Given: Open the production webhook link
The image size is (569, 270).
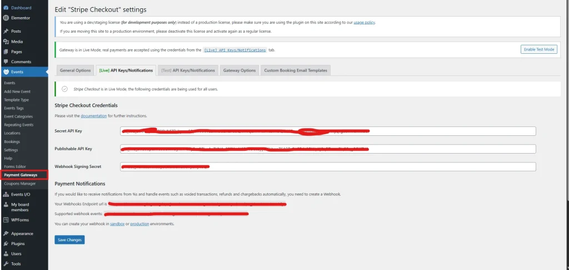Looking at the screenshot, I should [139, 223].
